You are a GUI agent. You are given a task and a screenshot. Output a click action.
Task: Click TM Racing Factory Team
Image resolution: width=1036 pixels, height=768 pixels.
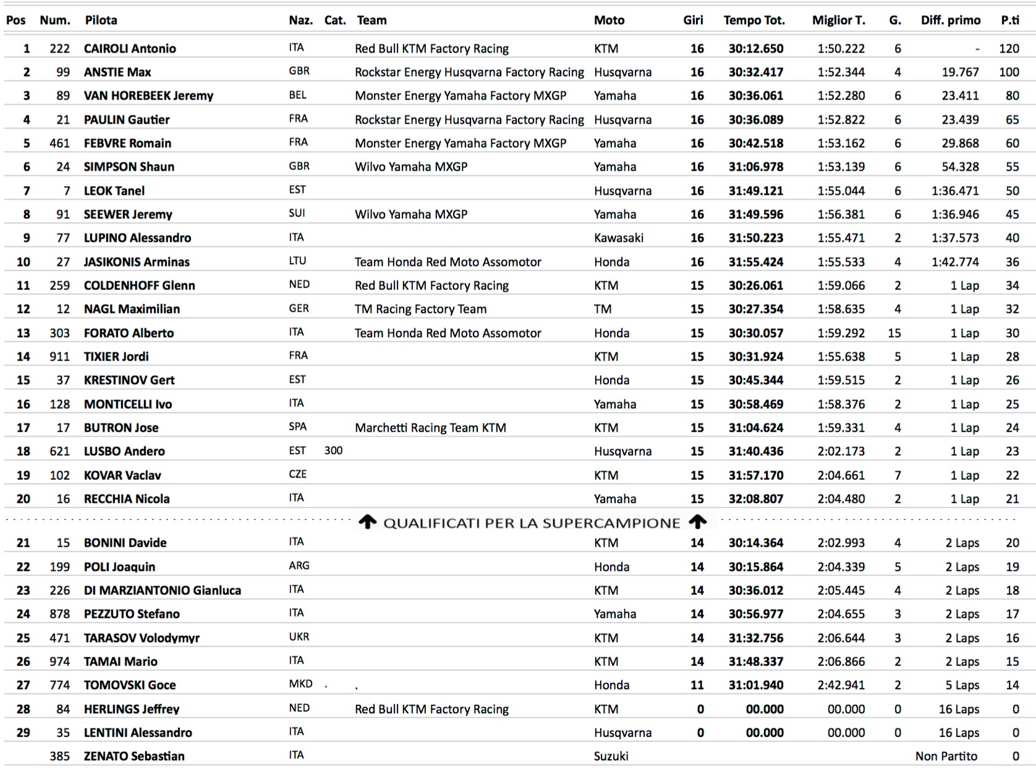[420, 309]
